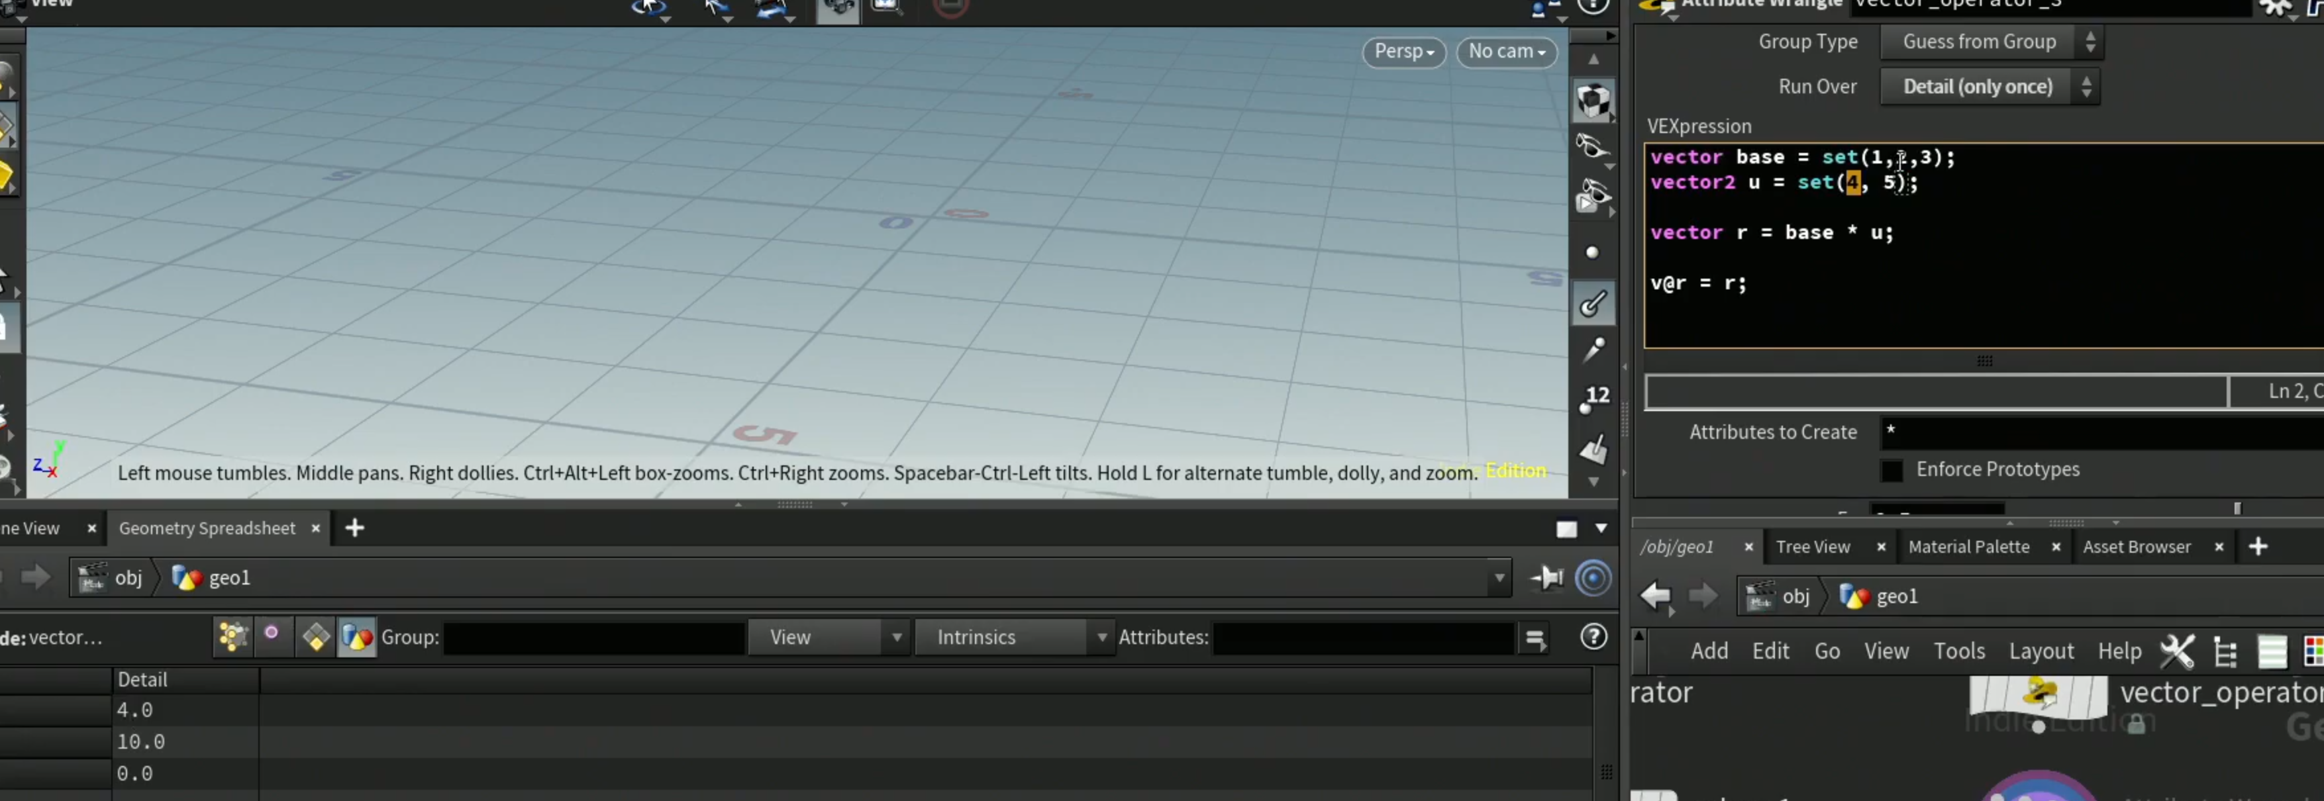Switch to the Tree View tab
This screenshot has width=2324, height=801.
(x=1813, y=547)
